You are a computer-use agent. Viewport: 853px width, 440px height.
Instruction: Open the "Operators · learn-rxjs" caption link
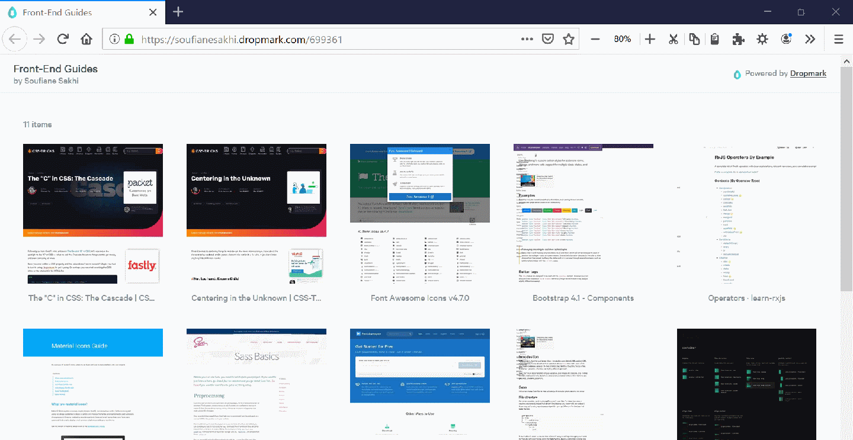coord(747,298)
